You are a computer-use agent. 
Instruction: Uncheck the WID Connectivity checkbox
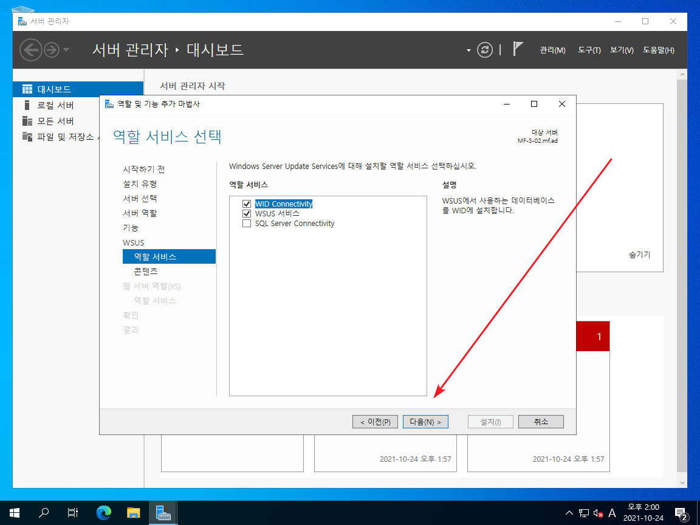tap(247, 204)
